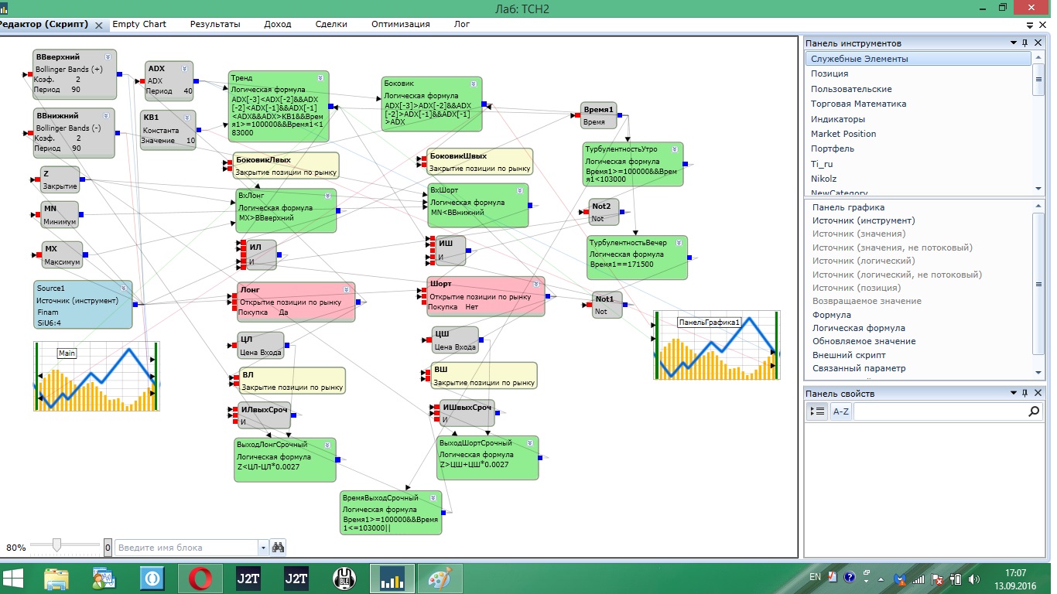Click the Main chart panel thumbnail
1057x594 pixels.
(96, 375)
